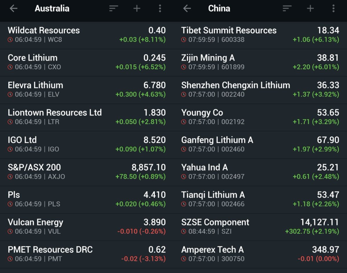
Task: Open IGO Ltd quote
Action: click(x=87, y=145)
